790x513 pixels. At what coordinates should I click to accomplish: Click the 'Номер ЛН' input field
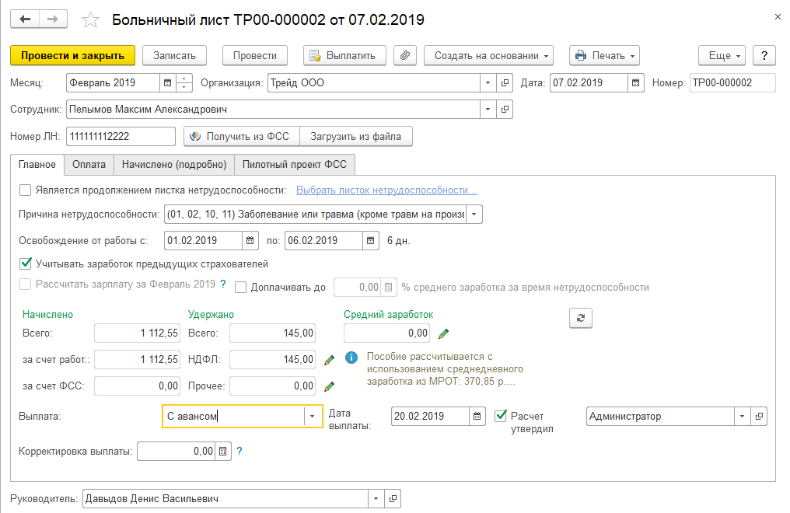tap(121, 137)
